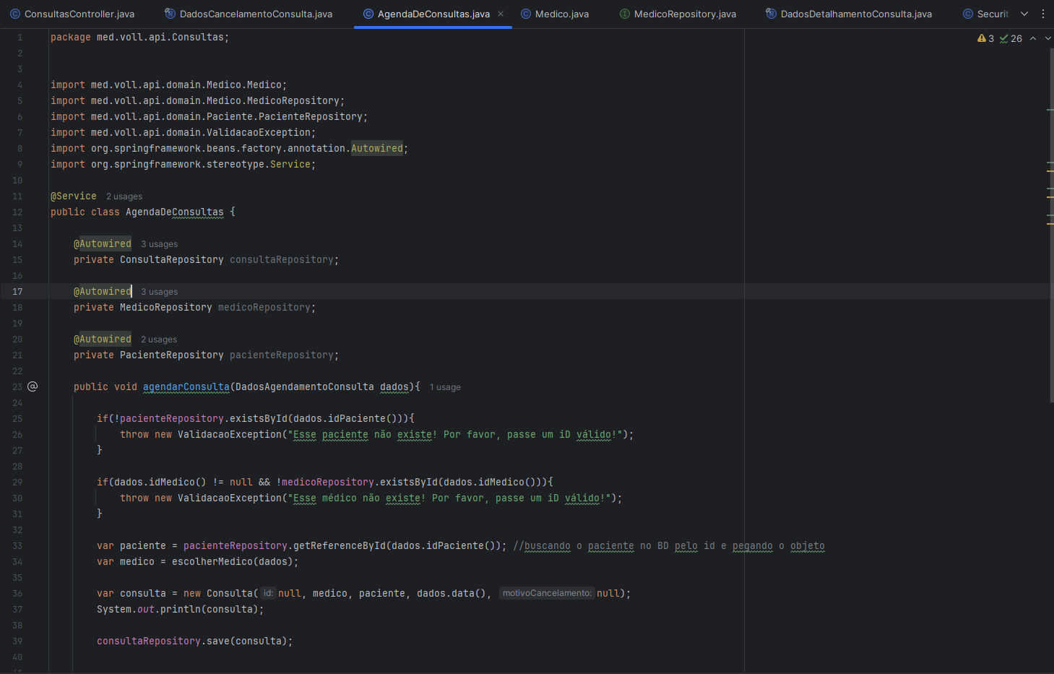Open "3 usages" hint above consultaRepository field
The image size is (1054, 674).
(x=159, y=244)
